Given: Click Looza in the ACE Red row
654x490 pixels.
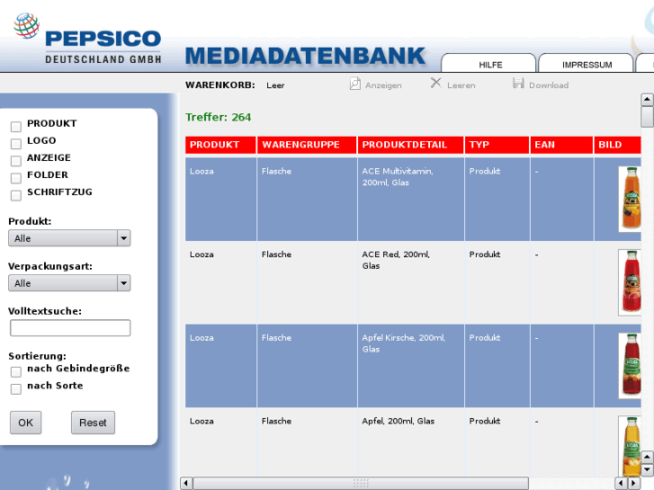Looking at the screenshot, I should tap(202, 254).
